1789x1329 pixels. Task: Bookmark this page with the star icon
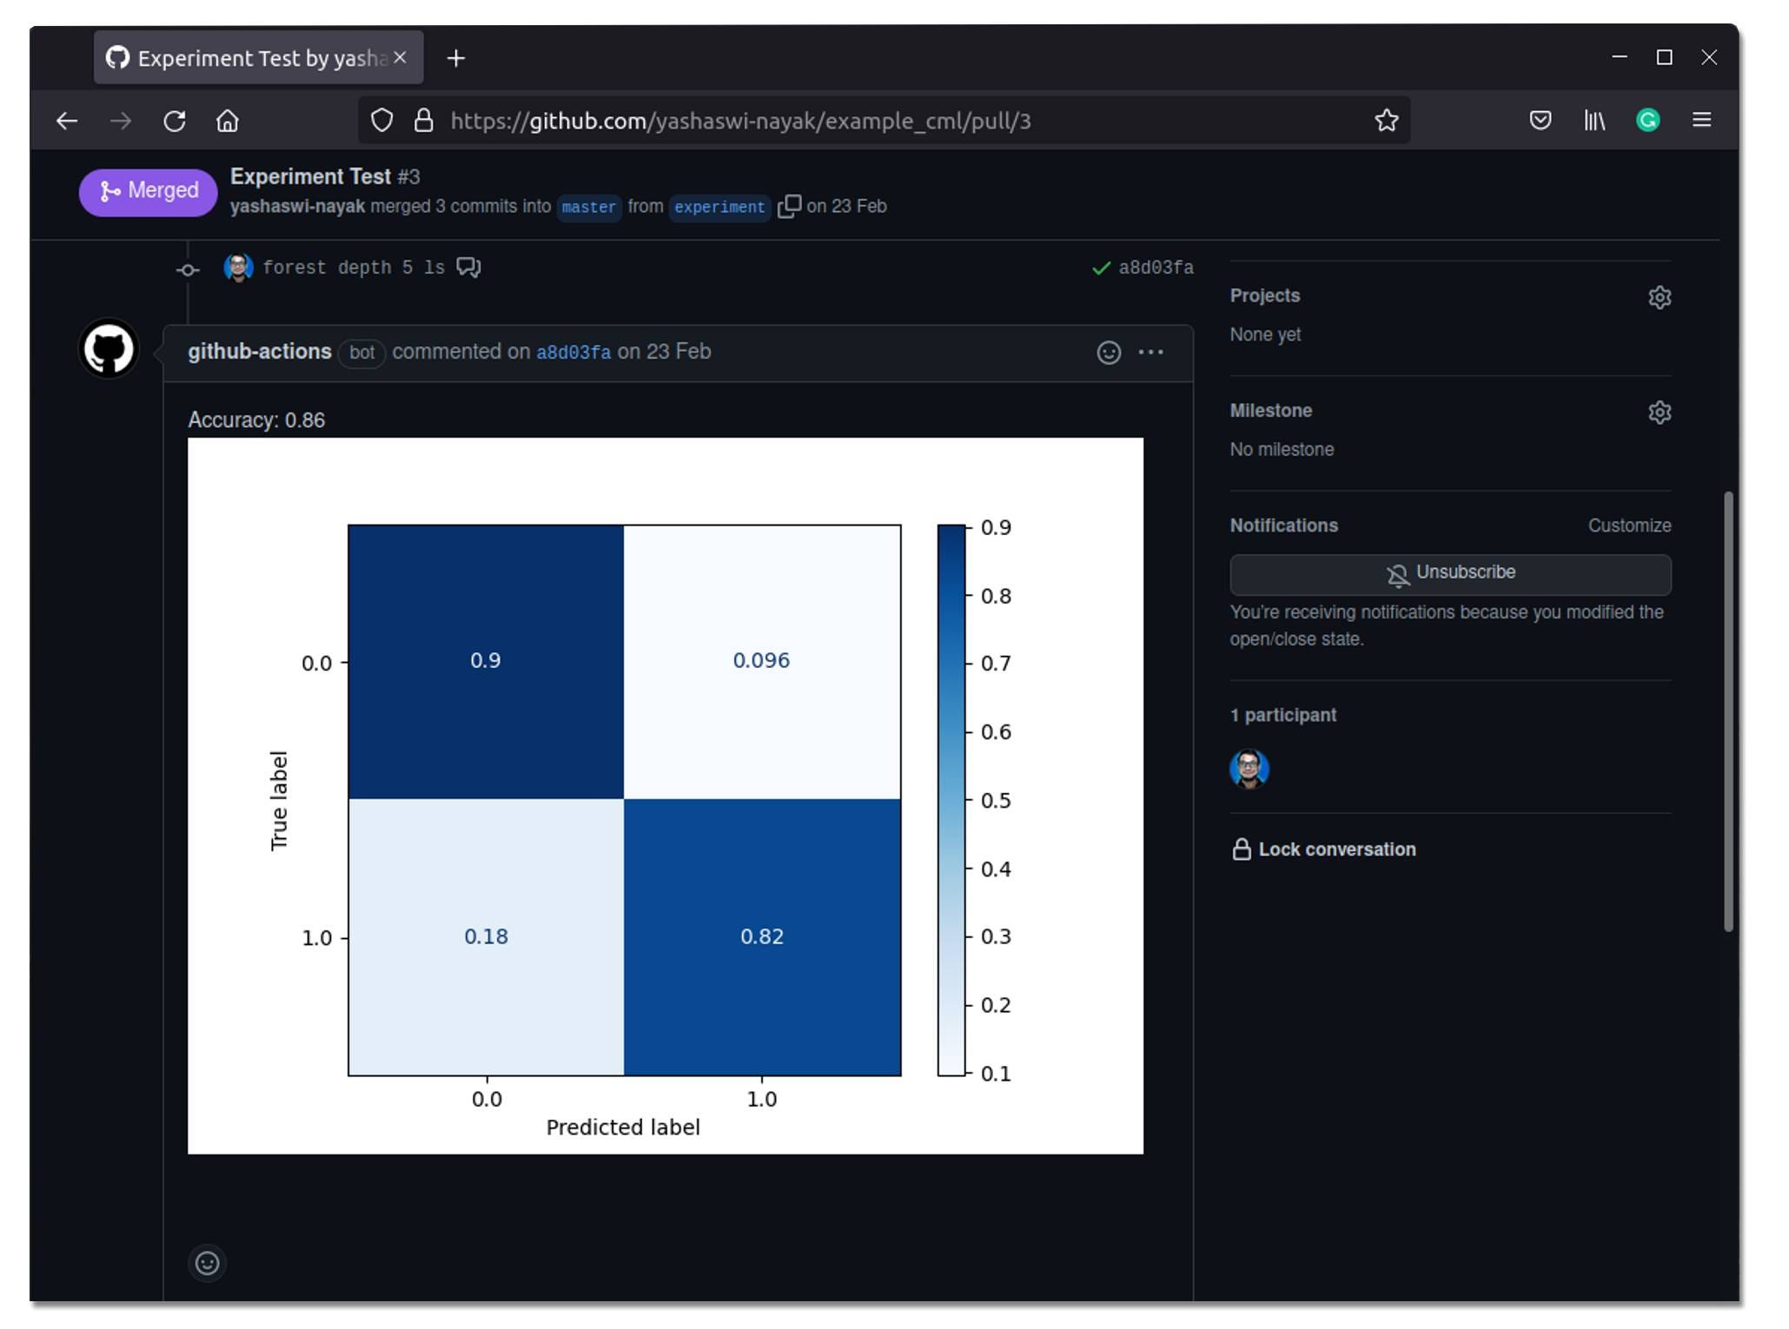coord(1386,121)
